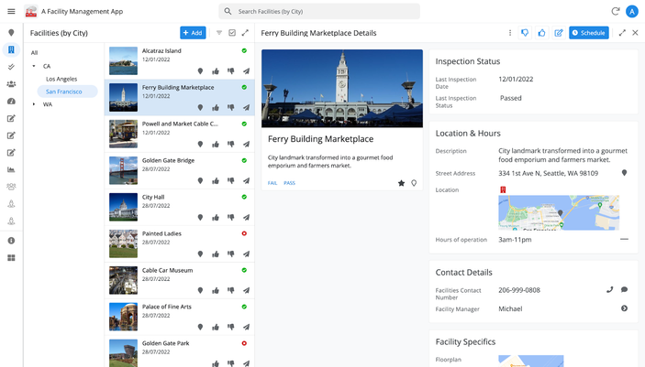The image size is (645, 367).
Task: Open the info icon in the sidebar
Action: point(11,241)
